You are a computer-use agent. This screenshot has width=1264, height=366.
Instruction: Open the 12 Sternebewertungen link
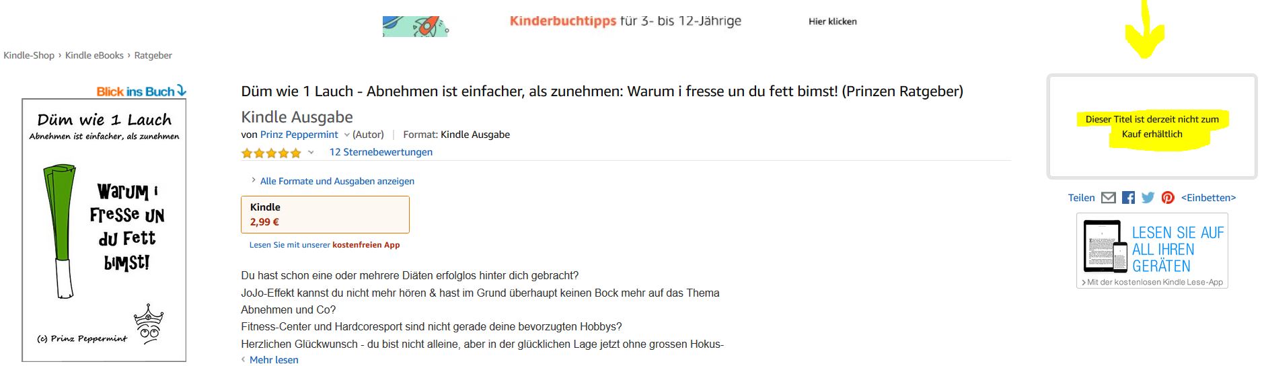pos(381,152)
